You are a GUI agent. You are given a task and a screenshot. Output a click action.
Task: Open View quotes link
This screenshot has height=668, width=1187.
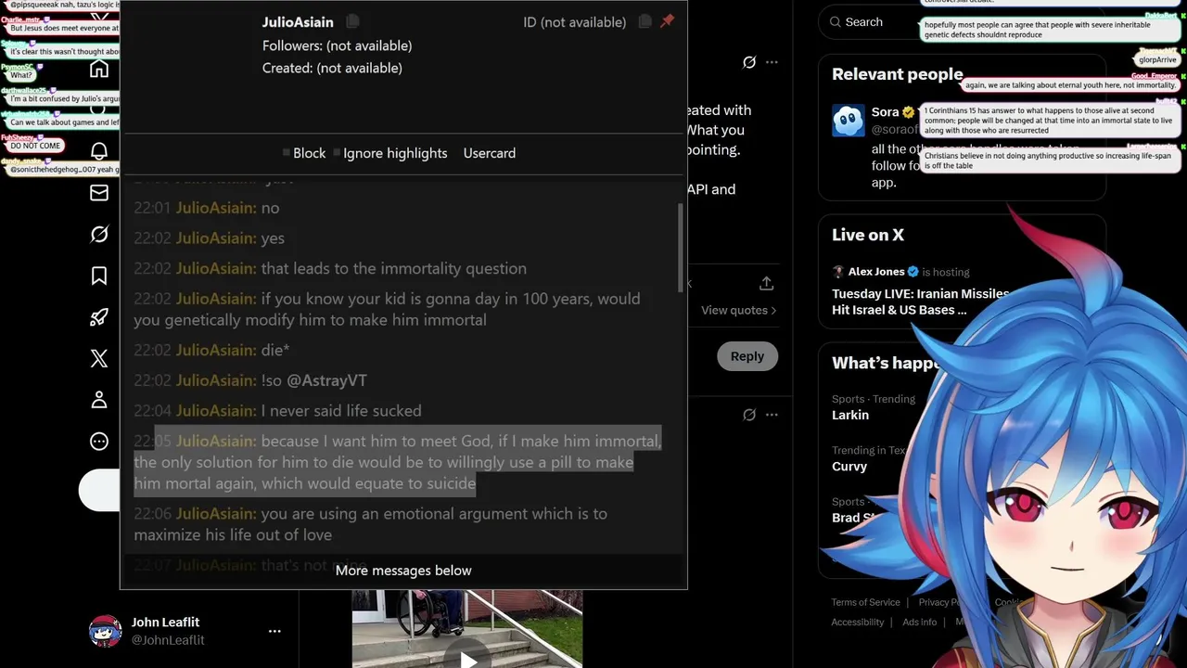739,310
